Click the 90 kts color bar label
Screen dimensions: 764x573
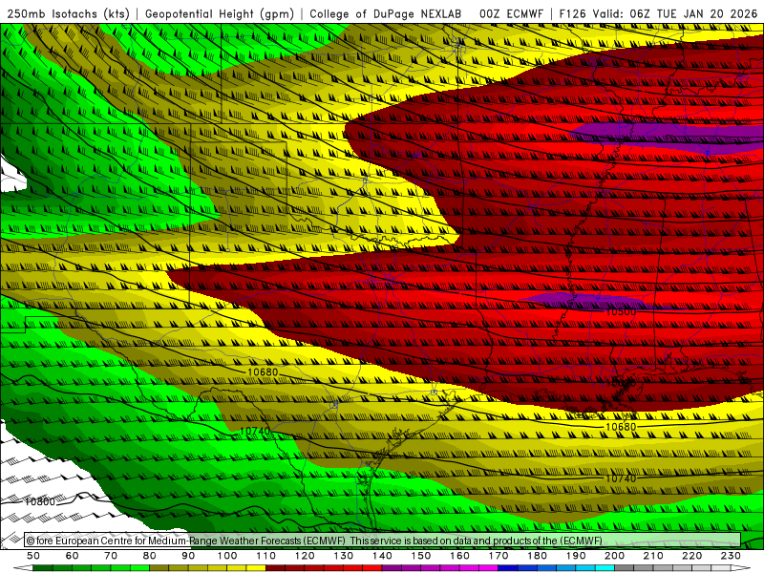point(188,556)
